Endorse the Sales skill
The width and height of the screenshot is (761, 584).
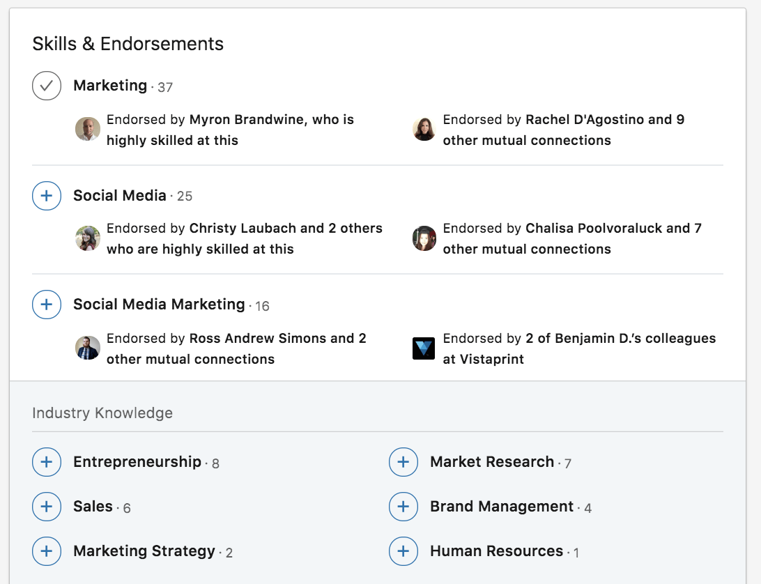(47, 507)
